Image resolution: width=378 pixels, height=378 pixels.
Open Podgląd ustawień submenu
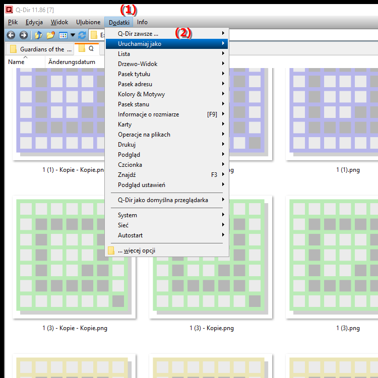coord(167,185)
